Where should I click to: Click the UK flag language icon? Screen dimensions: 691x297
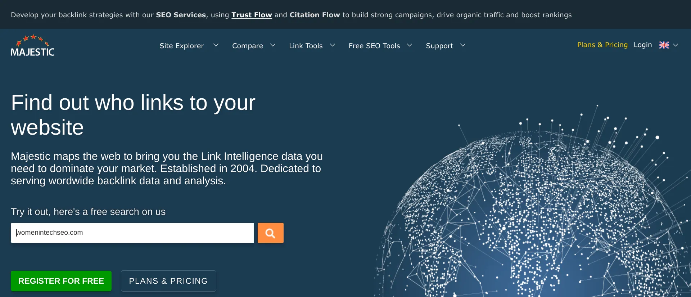[x=664, y=45]
